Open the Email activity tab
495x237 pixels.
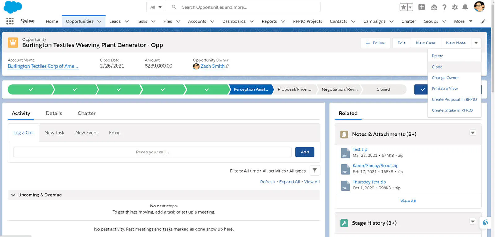pyautogui.click(x=114, y=133)
